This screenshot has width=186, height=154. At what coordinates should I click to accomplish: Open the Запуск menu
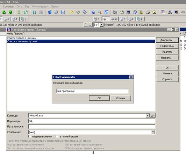click(x=55, y=7)
